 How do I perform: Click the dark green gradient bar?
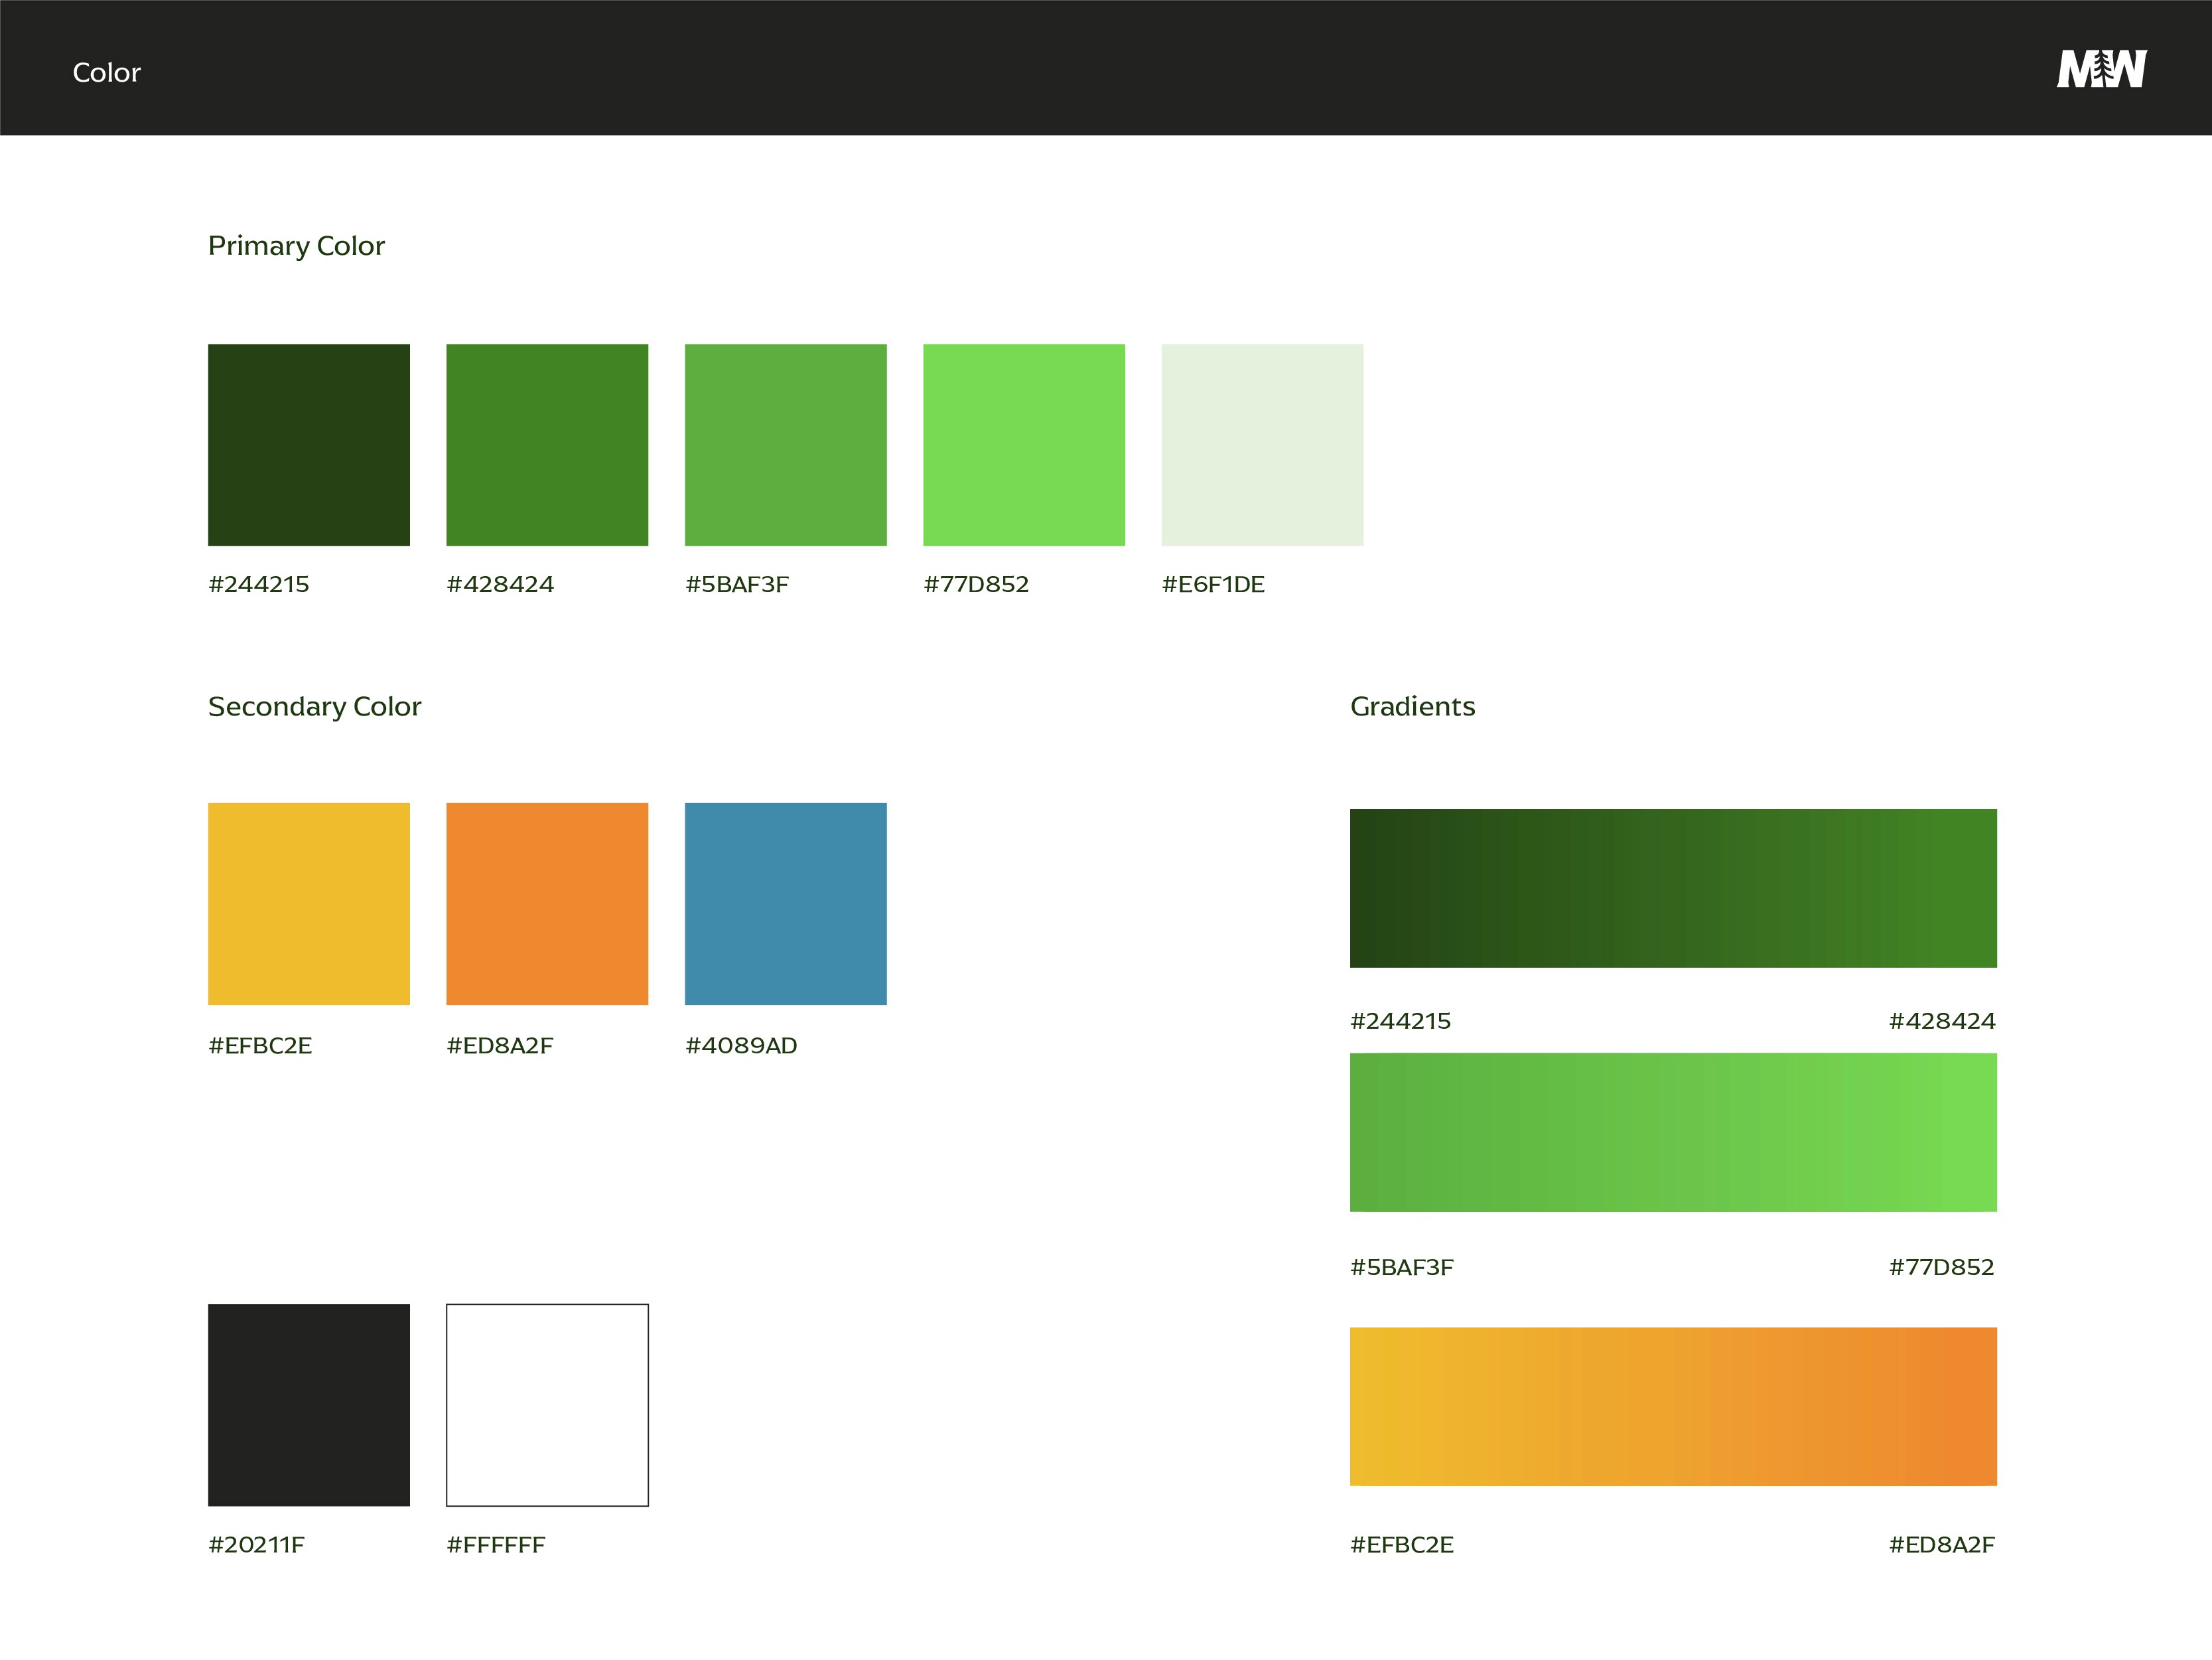1673,887
